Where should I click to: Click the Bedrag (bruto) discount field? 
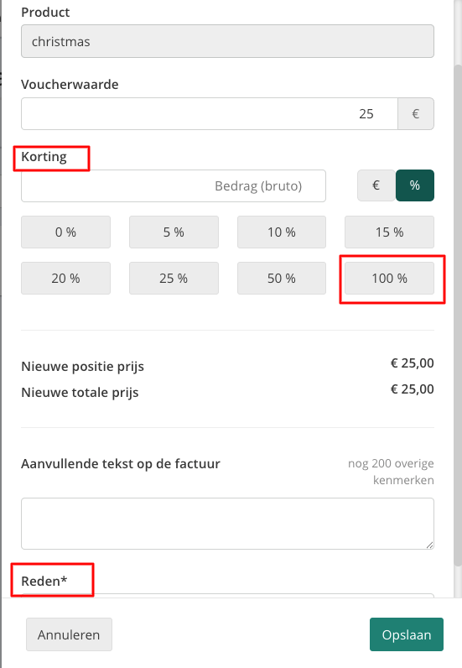(x=174, y=185)
